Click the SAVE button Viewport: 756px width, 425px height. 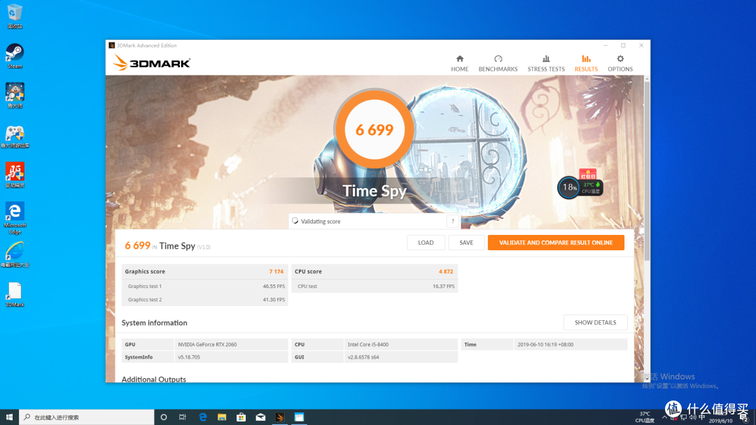(x=466, y=243)
